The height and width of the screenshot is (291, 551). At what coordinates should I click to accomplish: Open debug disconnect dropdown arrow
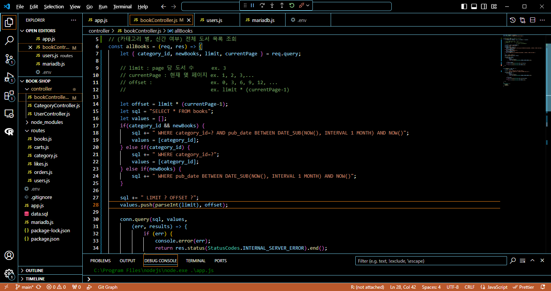coord(308,5)
